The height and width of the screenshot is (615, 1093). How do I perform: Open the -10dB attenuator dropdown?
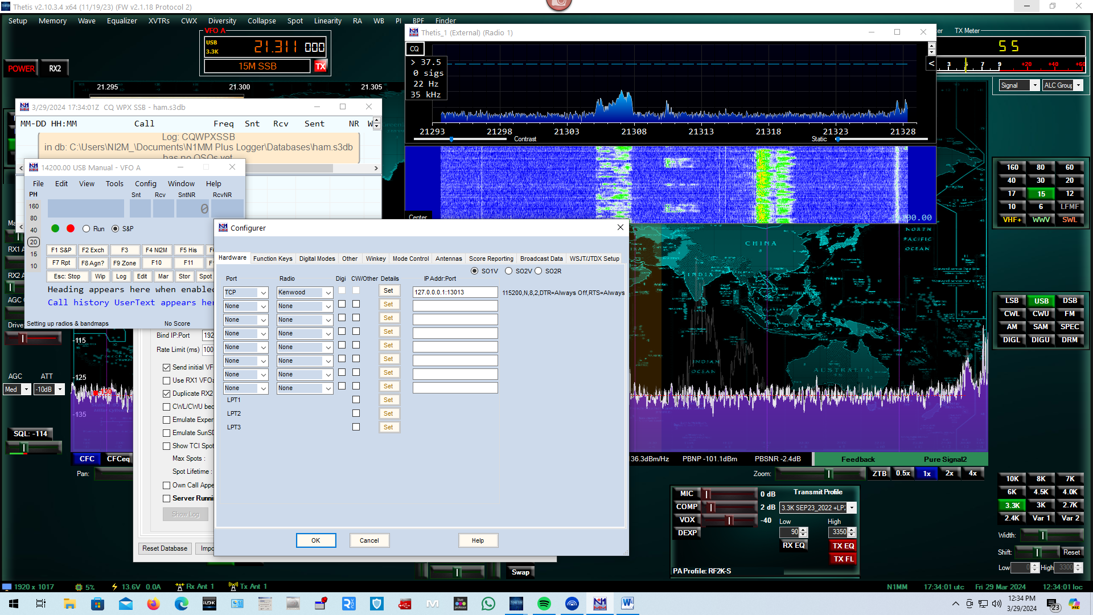60,389
